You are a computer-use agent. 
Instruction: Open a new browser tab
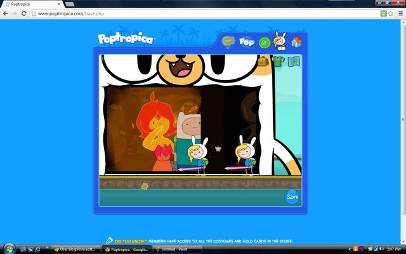click(x=69, y=4)
